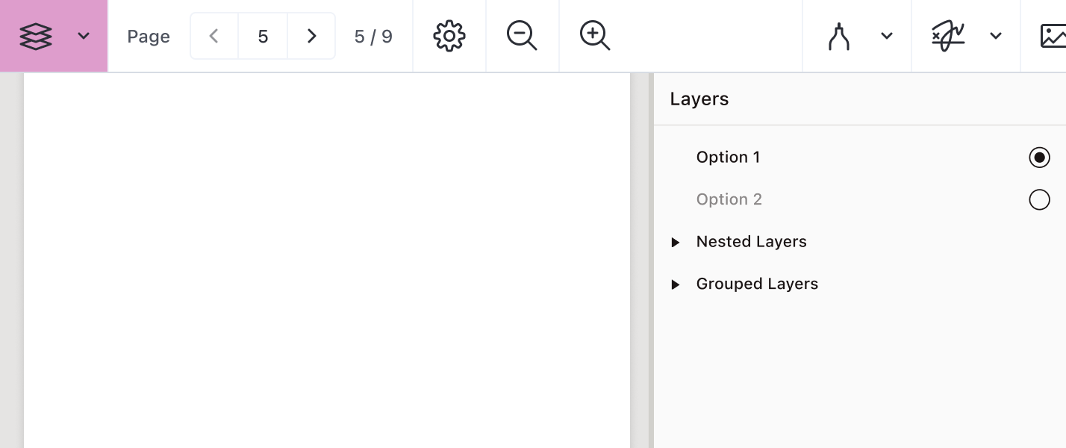Edit the page number field
This screenshot has height=448, width=1066.
coord(263,36)
